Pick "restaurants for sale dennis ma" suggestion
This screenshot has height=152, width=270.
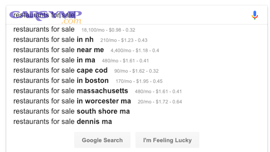point(63,121)
